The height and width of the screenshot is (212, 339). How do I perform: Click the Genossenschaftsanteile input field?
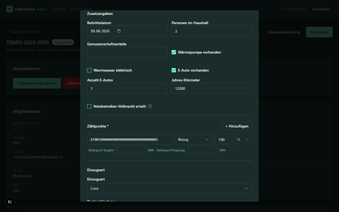[x=127, y=52]
